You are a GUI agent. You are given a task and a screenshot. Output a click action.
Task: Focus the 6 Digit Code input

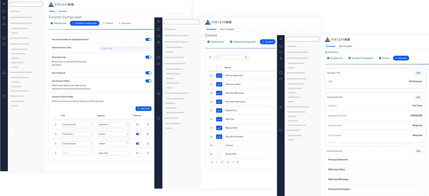pos(125,49)
